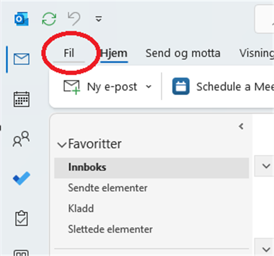Viewport: 274px width, 256px height.
Task: Open the People contacts view
Action: pos(21,139)
